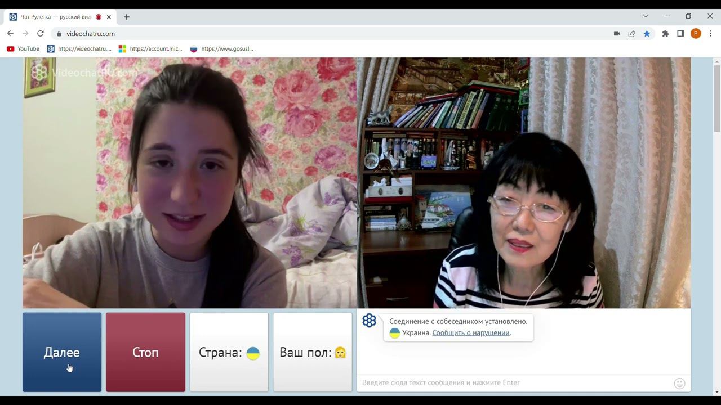Open the Extensions puzzle icon
This screenshot has height=405, width=721.
[665, 34]
